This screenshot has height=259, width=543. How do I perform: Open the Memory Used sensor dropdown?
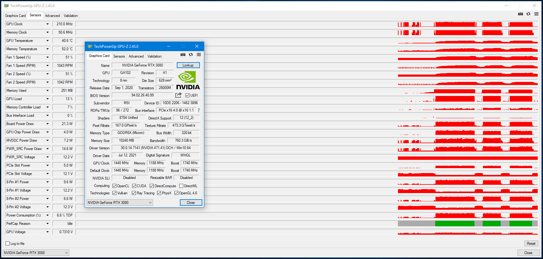(x=47, y=91)
